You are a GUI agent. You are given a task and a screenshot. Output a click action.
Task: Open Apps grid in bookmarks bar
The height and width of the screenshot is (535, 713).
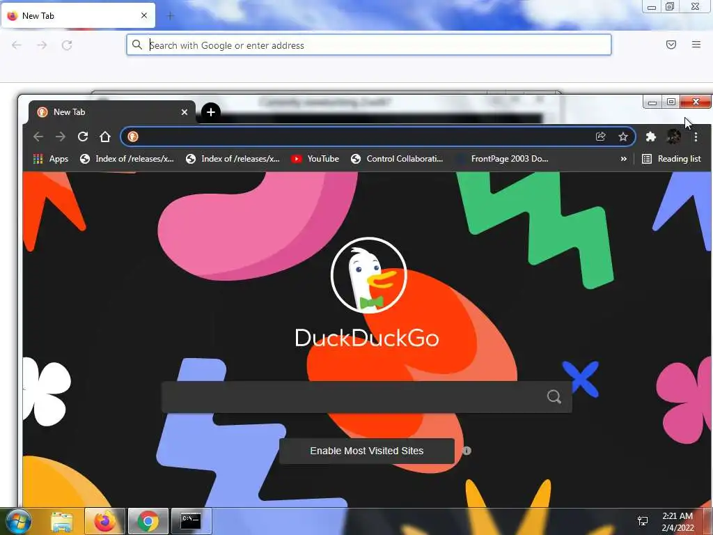50,159
